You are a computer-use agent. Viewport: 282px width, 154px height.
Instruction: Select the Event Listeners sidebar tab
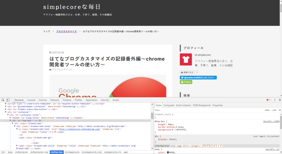point(183,105)
